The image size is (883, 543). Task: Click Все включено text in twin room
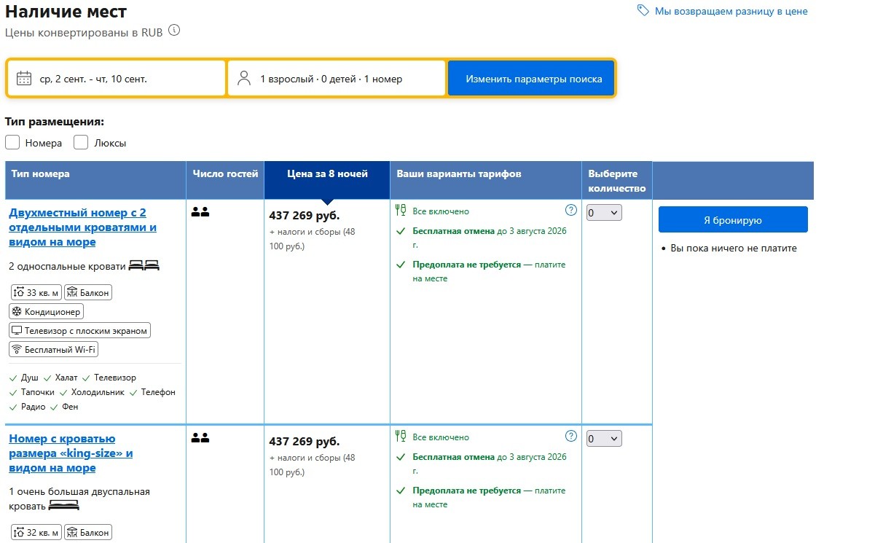[441, 211]
